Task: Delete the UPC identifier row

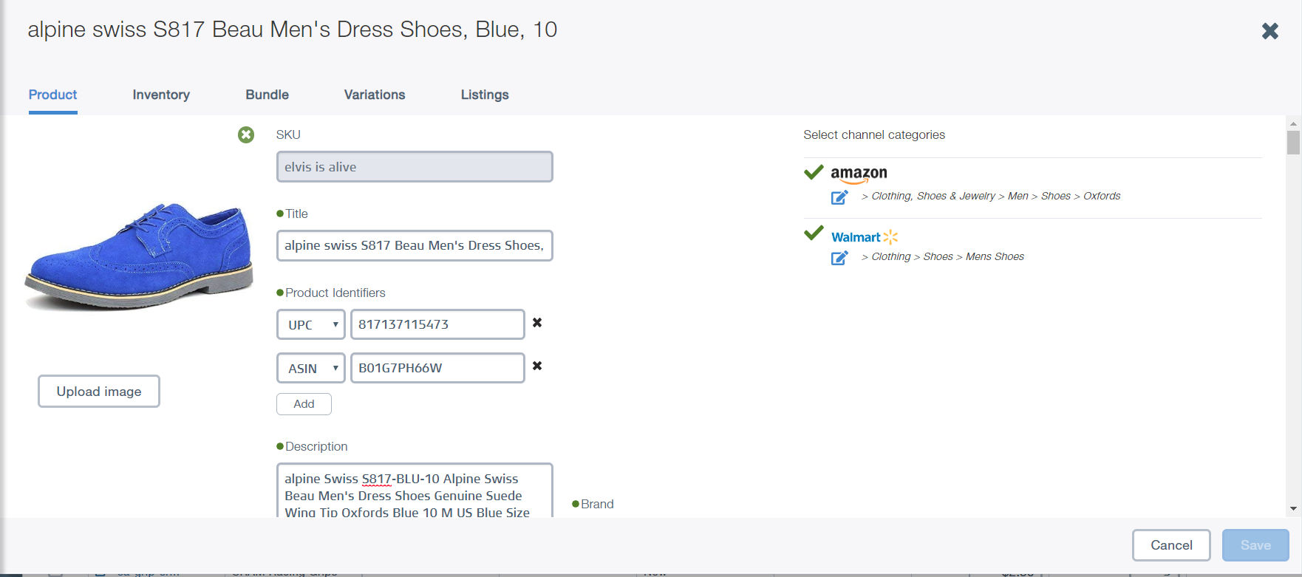Action: (x=537, y=323)
